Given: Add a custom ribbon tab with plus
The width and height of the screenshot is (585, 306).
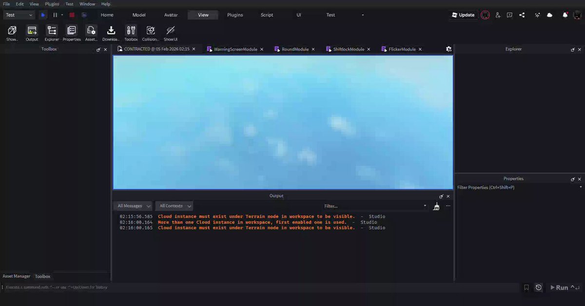Looking at the screenshot, I should (363, 15).
